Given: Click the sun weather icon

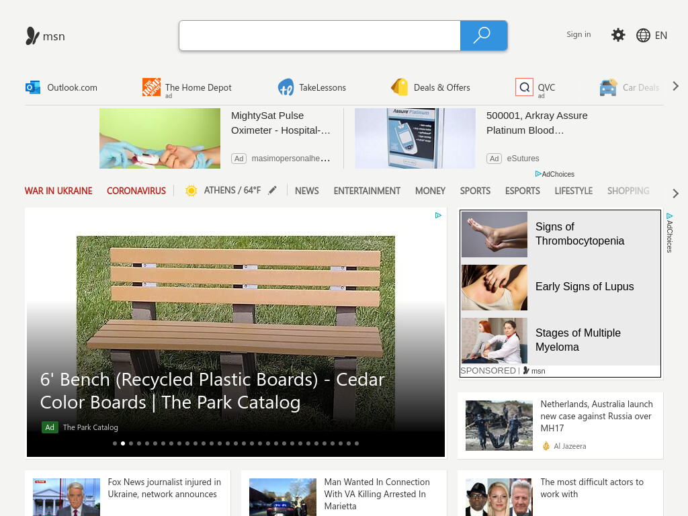Looking at the screenshot, I should pos(191,190).
